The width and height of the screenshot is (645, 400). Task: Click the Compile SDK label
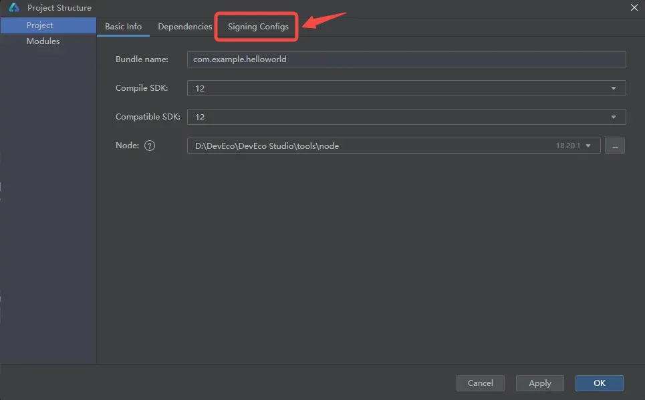(x=142, y=88)
